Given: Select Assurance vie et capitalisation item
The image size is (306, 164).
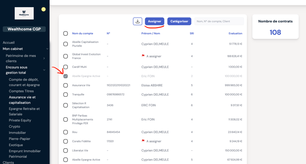Looking at the screenshot, I should point(22,100).
